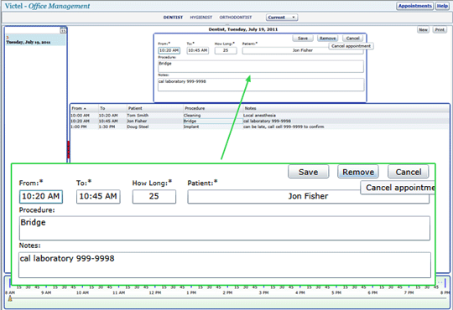Click the 5 PM label on the timeline
Viewport: 453px width, 310px height.
click(336, 292)
